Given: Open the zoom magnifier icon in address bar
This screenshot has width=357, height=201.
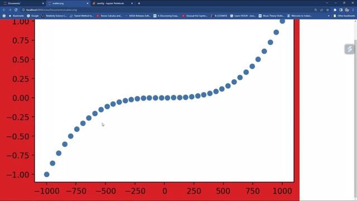Looking at the screenshot, I should tap(316, 10).
